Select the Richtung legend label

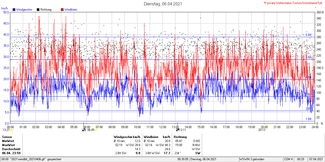[x=46, y=10]
